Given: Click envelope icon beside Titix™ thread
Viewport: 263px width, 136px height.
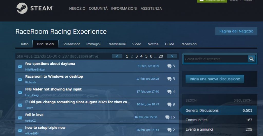Looking at the screenshot, I should click(x=20, y=105).
